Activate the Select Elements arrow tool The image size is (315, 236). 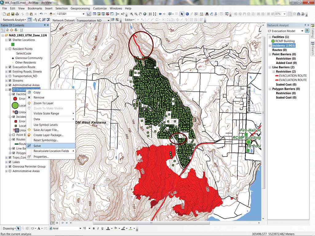[x=182, y=14]
